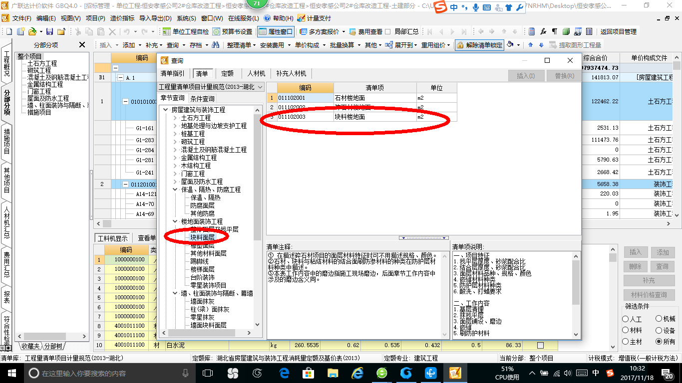Screen dimensions: 682x383
Task: Select the 材料 filter radio button
Action: click(626, 330)
